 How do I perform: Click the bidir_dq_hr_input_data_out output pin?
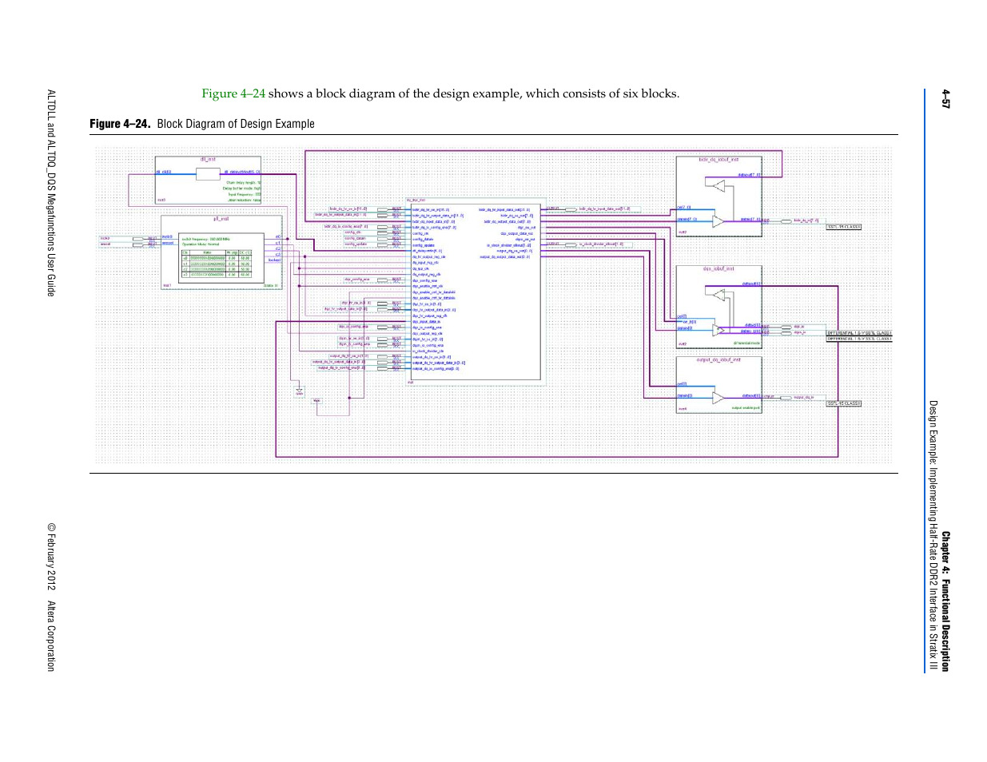(x=571, y=209)
